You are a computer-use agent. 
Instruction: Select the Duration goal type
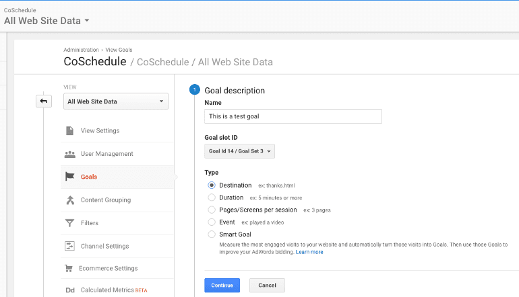[212, 198]
